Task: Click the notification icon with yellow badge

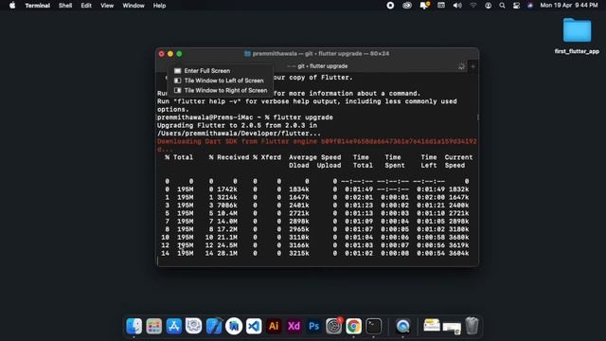Action: coord(424,6)
